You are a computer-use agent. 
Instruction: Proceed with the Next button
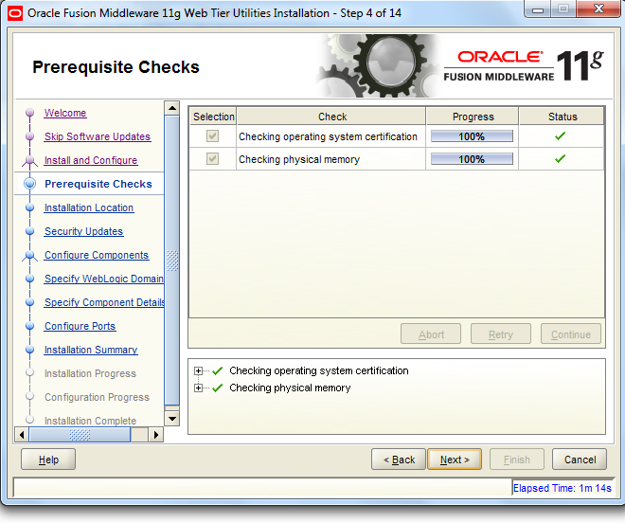pos(455,460)
